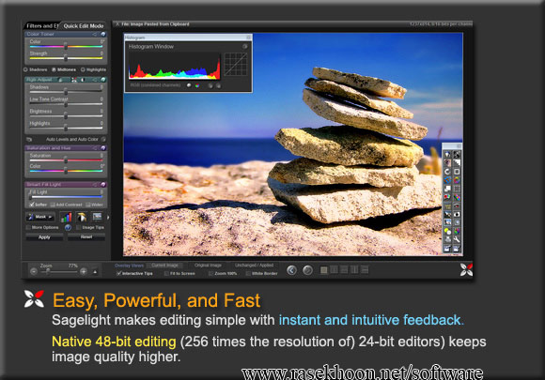Select the Midtones radio button
This screenshot has height=380, width=545.
coord(54,69)
